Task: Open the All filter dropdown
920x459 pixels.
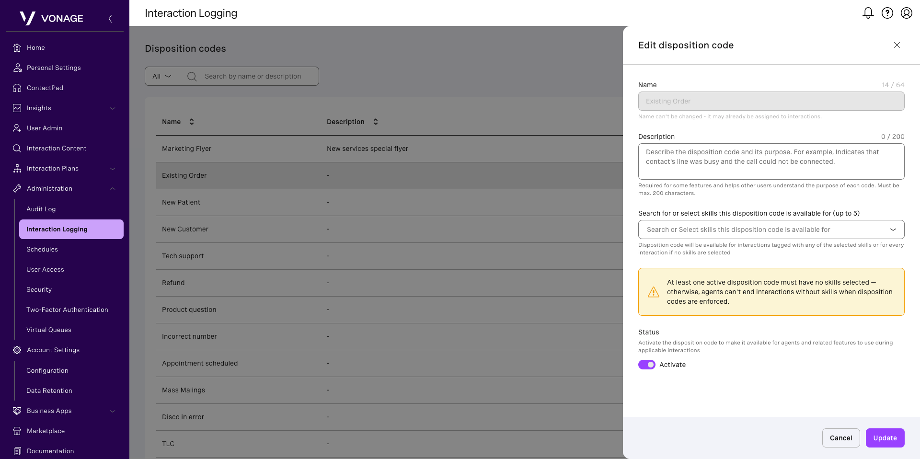Action: [161, 76]
